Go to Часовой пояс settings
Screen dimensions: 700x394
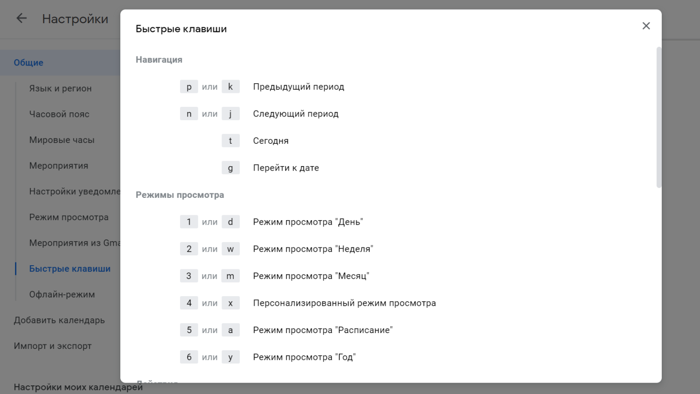click(x=59, y=114)
